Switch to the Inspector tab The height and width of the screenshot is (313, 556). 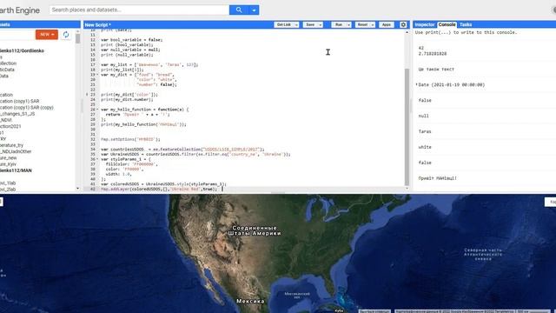[x=425, y=24]
